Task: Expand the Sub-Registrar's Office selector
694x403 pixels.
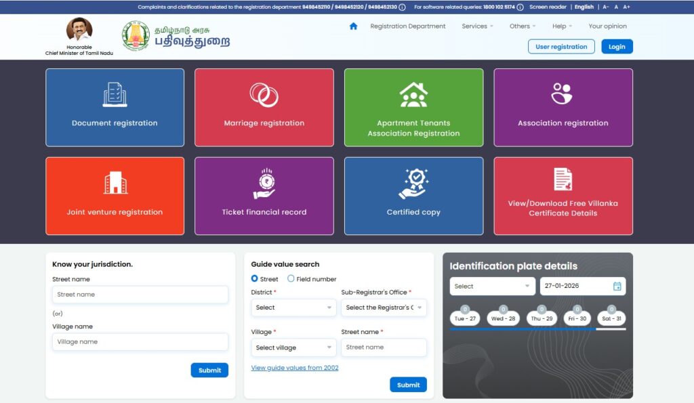Action: [384, 307]
